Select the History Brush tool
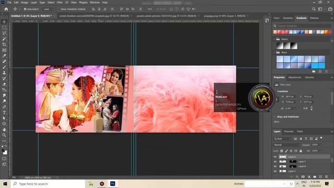Viewport: 334px width, 188px height. pyautogui.click(x=4, y=78)
